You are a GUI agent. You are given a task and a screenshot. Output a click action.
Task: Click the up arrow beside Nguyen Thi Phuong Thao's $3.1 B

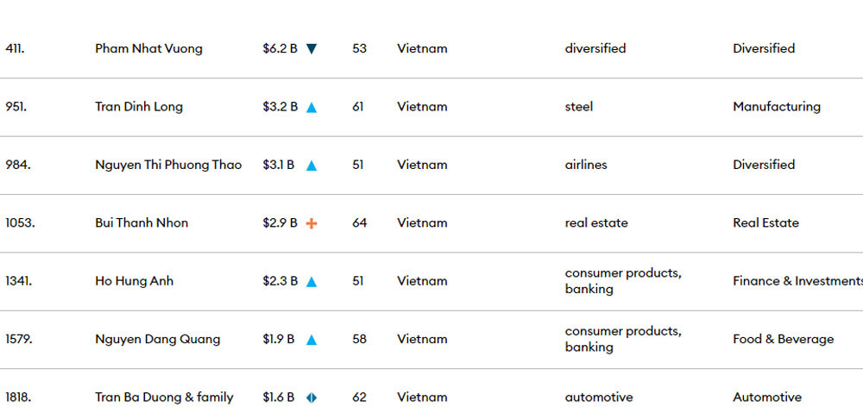pos(312,166)
